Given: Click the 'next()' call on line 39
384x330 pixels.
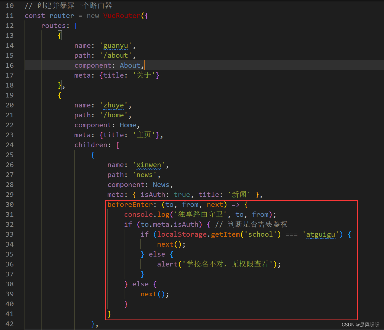Looking at the screenshot, I should click(153, 294).
